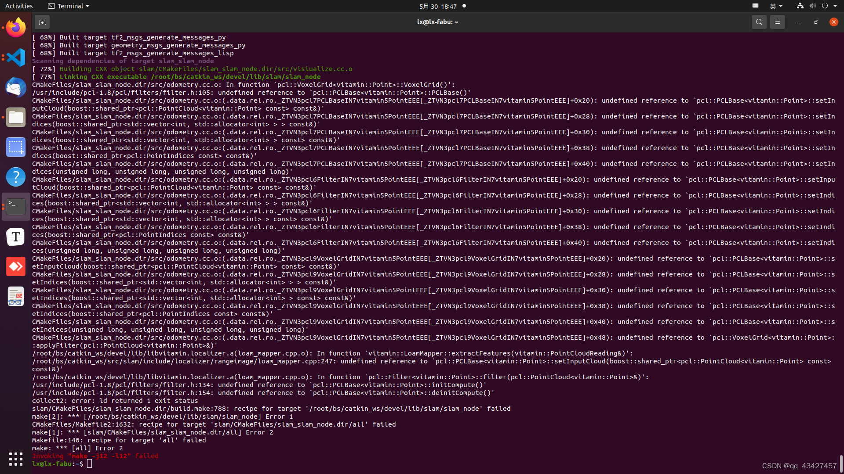Click the clock to open the calendar
This screenshot has width=844, height=474.
(x=438, y=6)
